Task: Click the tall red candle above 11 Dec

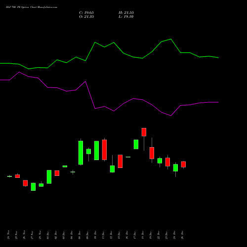Action: 104,150
